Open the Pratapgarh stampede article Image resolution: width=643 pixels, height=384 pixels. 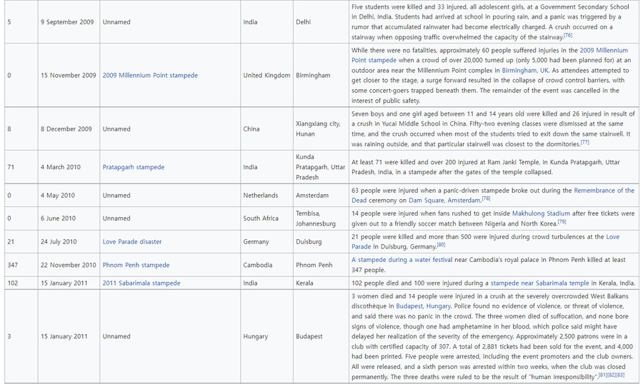(x=133, y=167)
